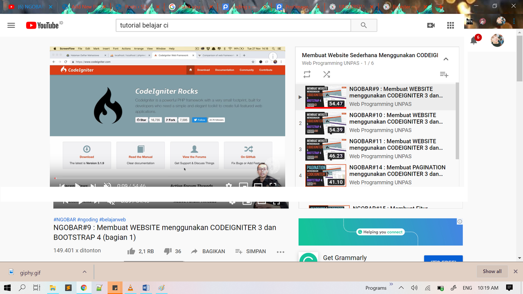Open the notifications bell
This screenshot has width=523, height=294.
tap(474, 40)
